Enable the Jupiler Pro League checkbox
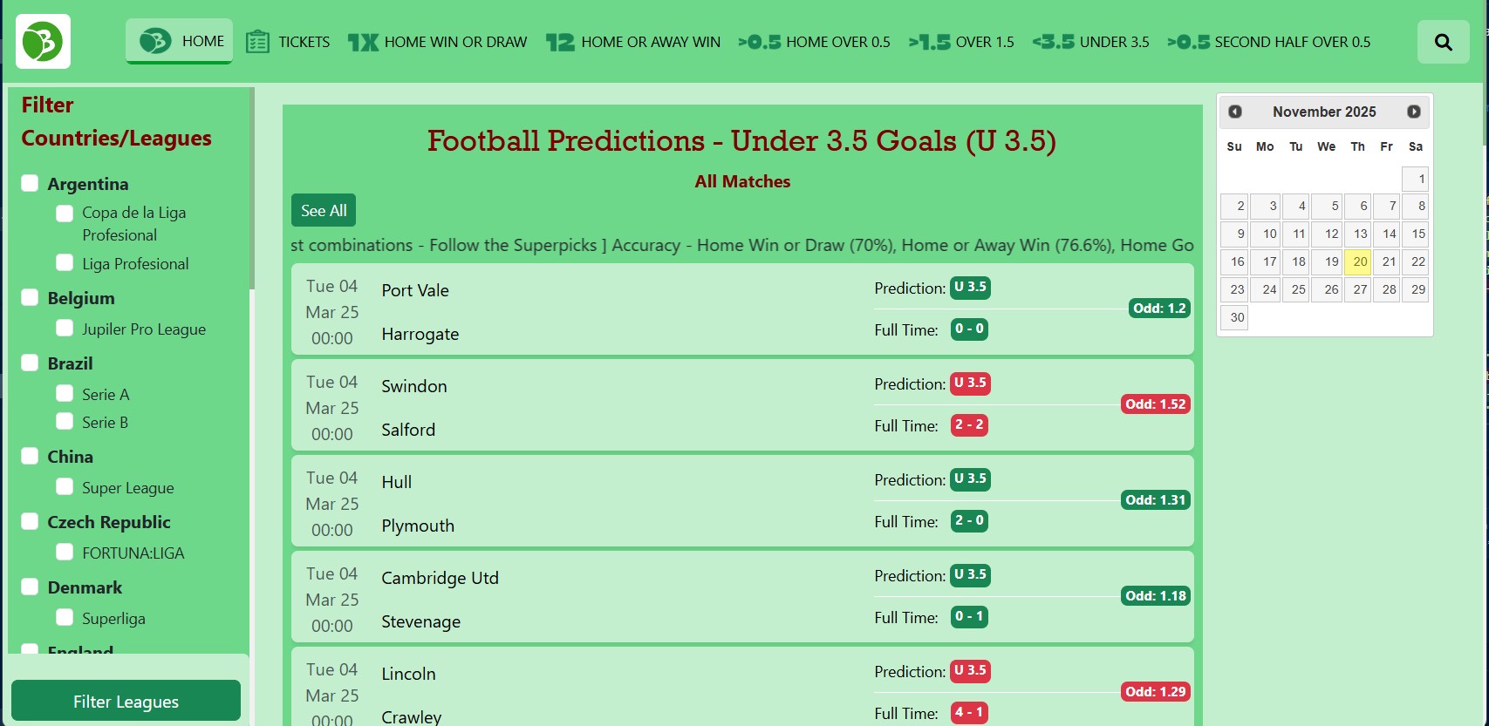The height and width of the screenshot is (726, 1489). (65, 328)
